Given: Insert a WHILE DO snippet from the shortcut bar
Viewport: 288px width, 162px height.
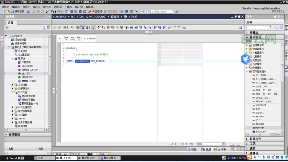Looking at the screenshot, I should 79,39.
